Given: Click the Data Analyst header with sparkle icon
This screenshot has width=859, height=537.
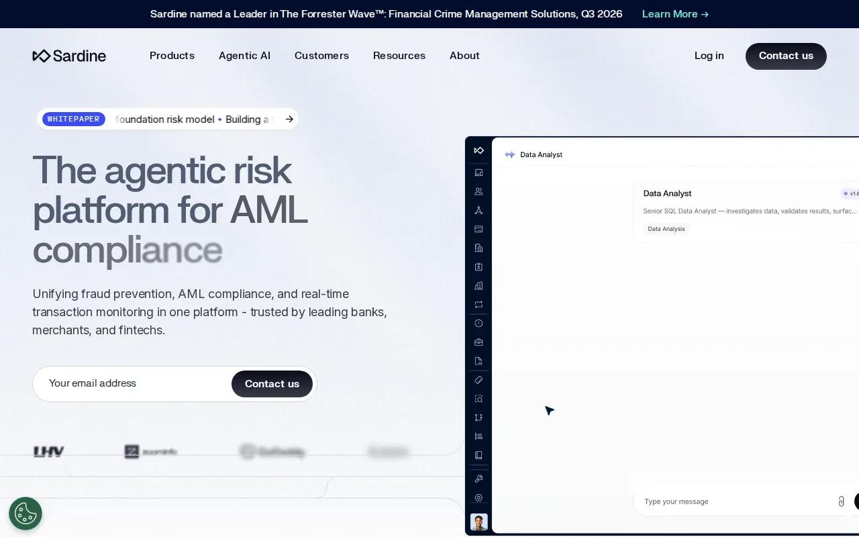Looking at the screenshot, I should (534, 154).
